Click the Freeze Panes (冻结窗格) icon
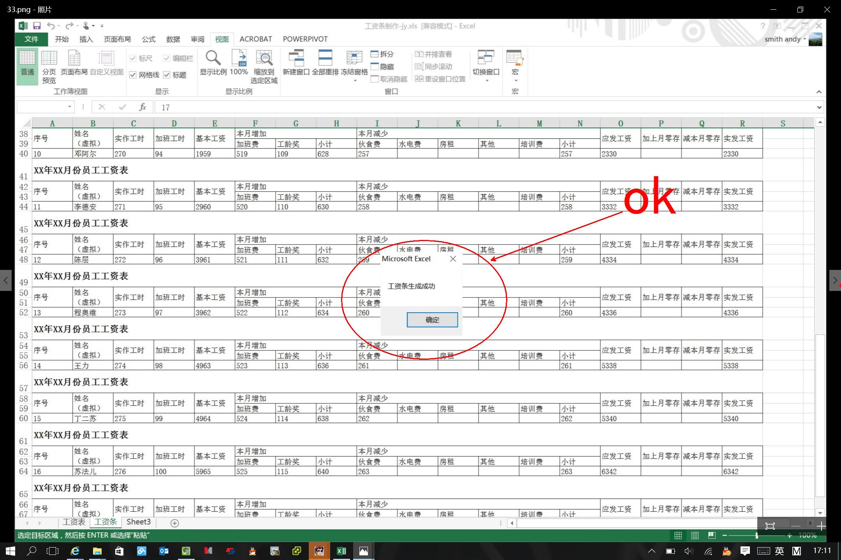The image size is (841, 560). pyautogui.click(x=354, y=58)
